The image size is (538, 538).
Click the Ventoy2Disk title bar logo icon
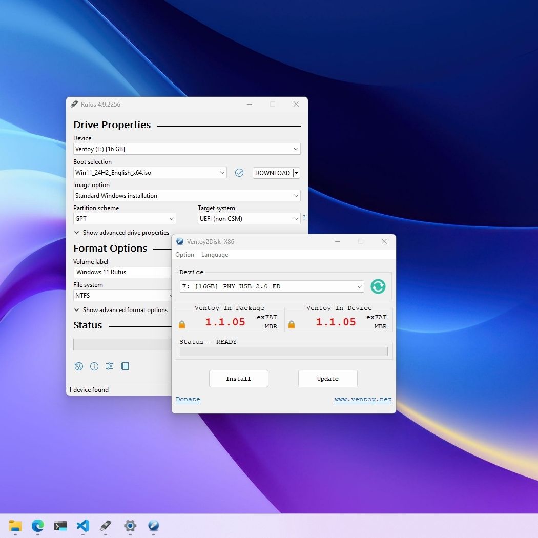click(x=180, y=241)
